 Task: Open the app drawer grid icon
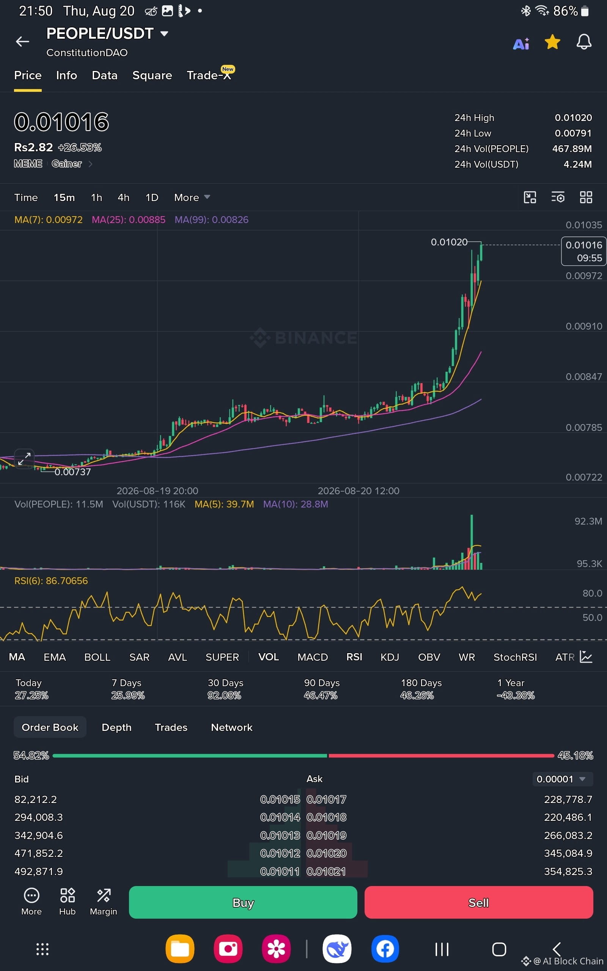(x=42, y=949)
